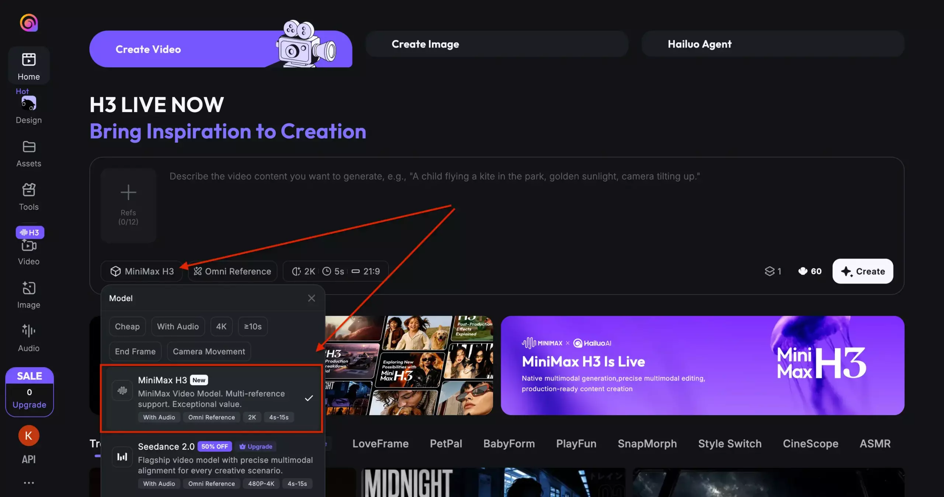944x497 pixels.
Task: Toggle the 4K filter chip
Action: coord(221,326)
